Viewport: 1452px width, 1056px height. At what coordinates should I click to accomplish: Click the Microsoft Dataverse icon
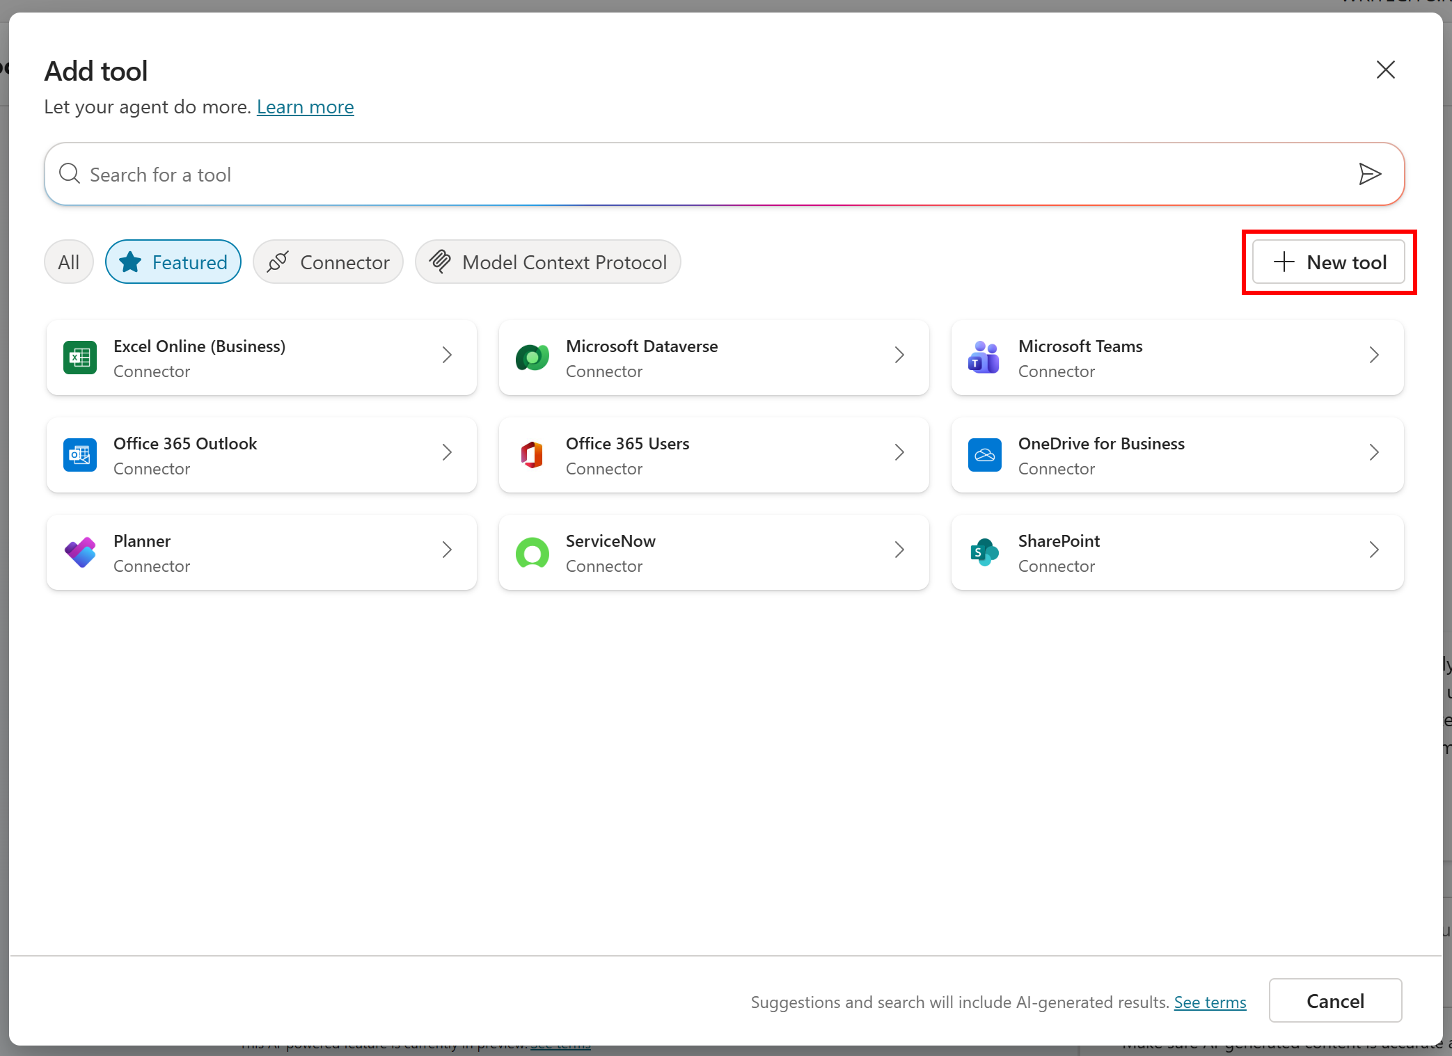click(x=532, y=358)
